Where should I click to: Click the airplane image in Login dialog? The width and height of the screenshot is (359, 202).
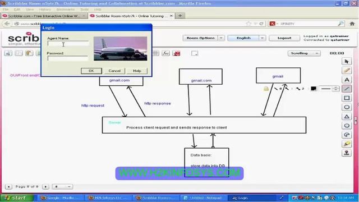click(x=121, y=49)
